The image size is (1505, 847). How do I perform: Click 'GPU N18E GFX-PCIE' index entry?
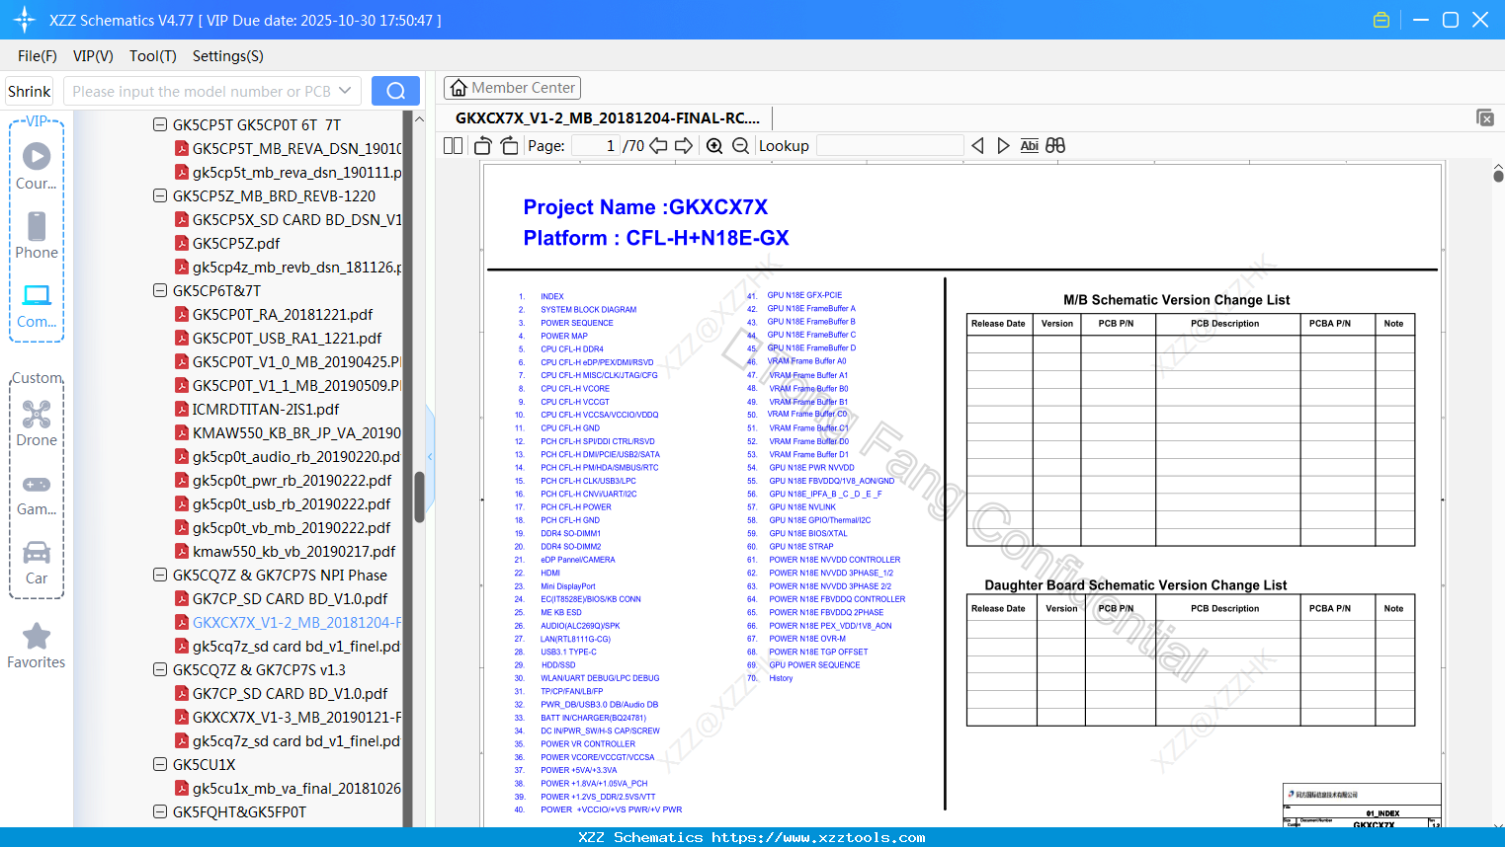(804, 295)
